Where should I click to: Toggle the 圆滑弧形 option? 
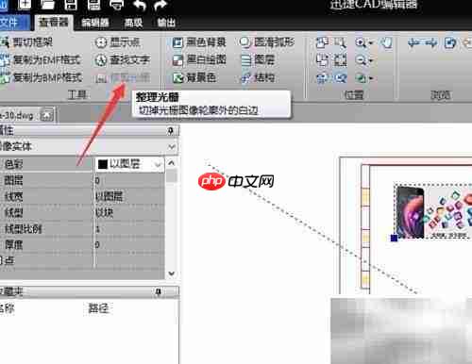(267, 42)
